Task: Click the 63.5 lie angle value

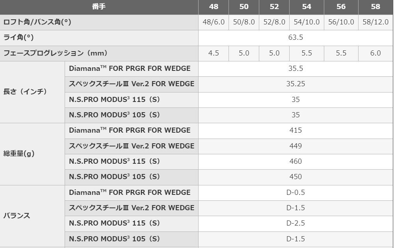Action: pos(295,38)
